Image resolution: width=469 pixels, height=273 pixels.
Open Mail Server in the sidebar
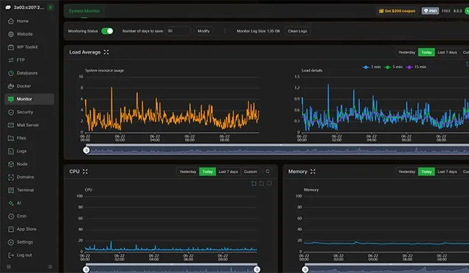coord(29,125)
